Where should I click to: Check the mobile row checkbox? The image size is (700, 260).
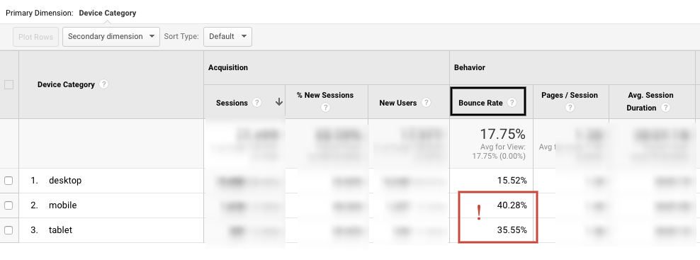pos(9,205)
